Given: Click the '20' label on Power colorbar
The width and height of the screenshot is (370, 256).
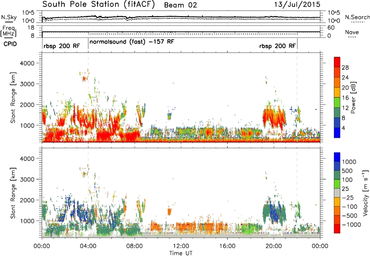Looking at the screenshot, I should (x=345, y=88).
